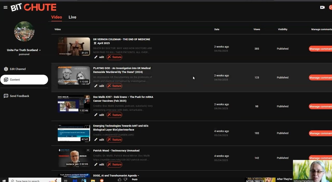The image size is (332, 182).
Task: Click the BitChute logo
Action: click(x=33, y=7)
